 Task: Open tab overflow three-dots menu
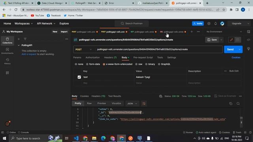click(x=198, y=32)
